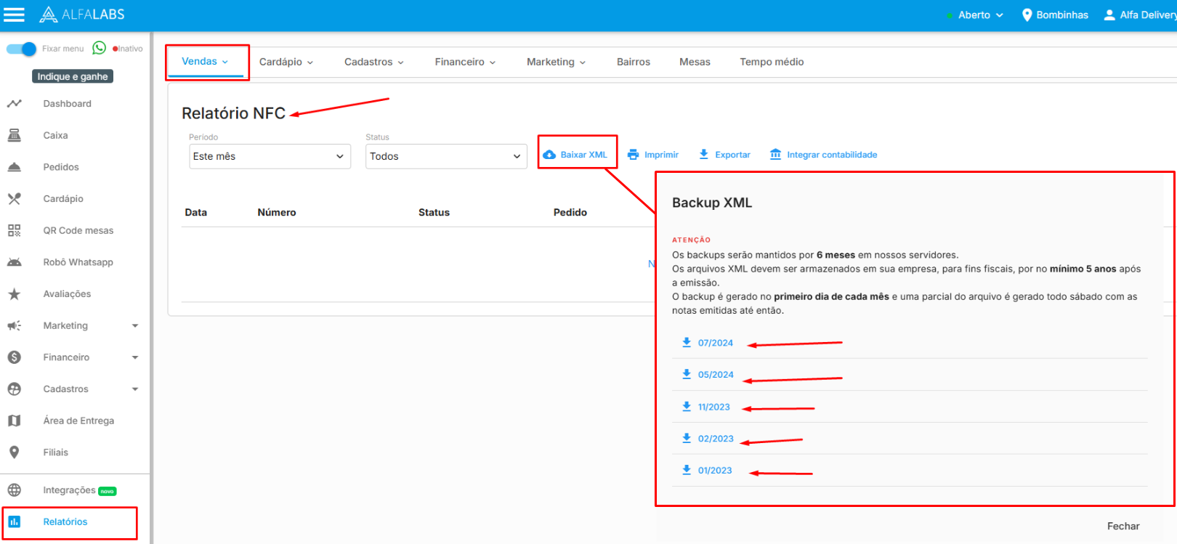Screen dimensions: 1177x544
Task: Click the Robô Whatsapp sidebar icon
Action: coord(15,262)
